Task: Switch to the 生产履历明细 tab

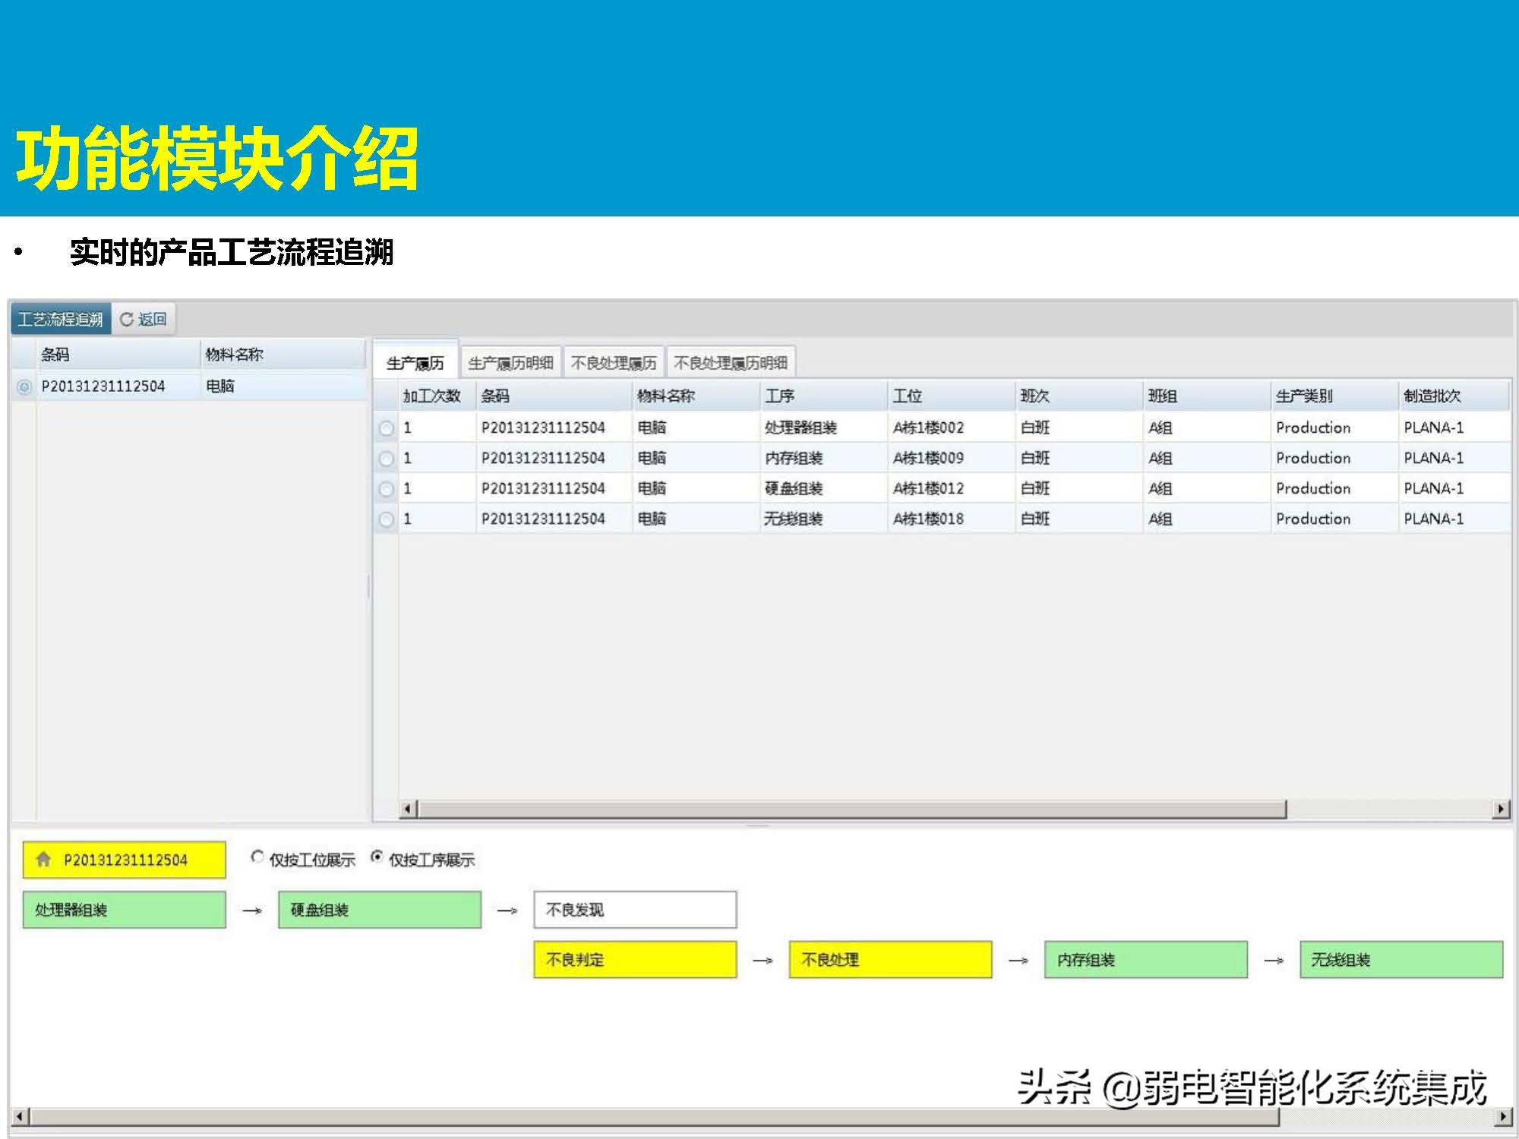Action: (x=511, y=363)
